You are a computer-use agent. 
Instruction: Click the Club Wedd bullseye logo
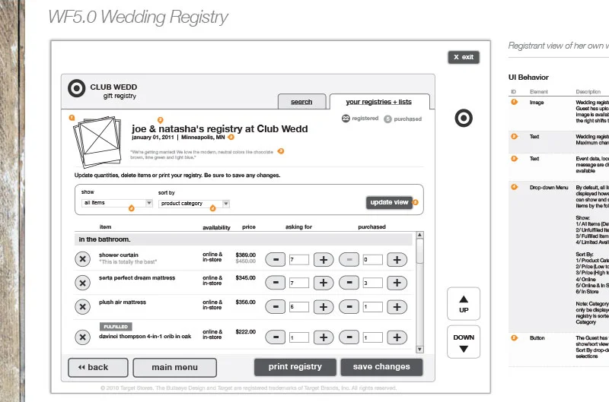coord(77,88)
